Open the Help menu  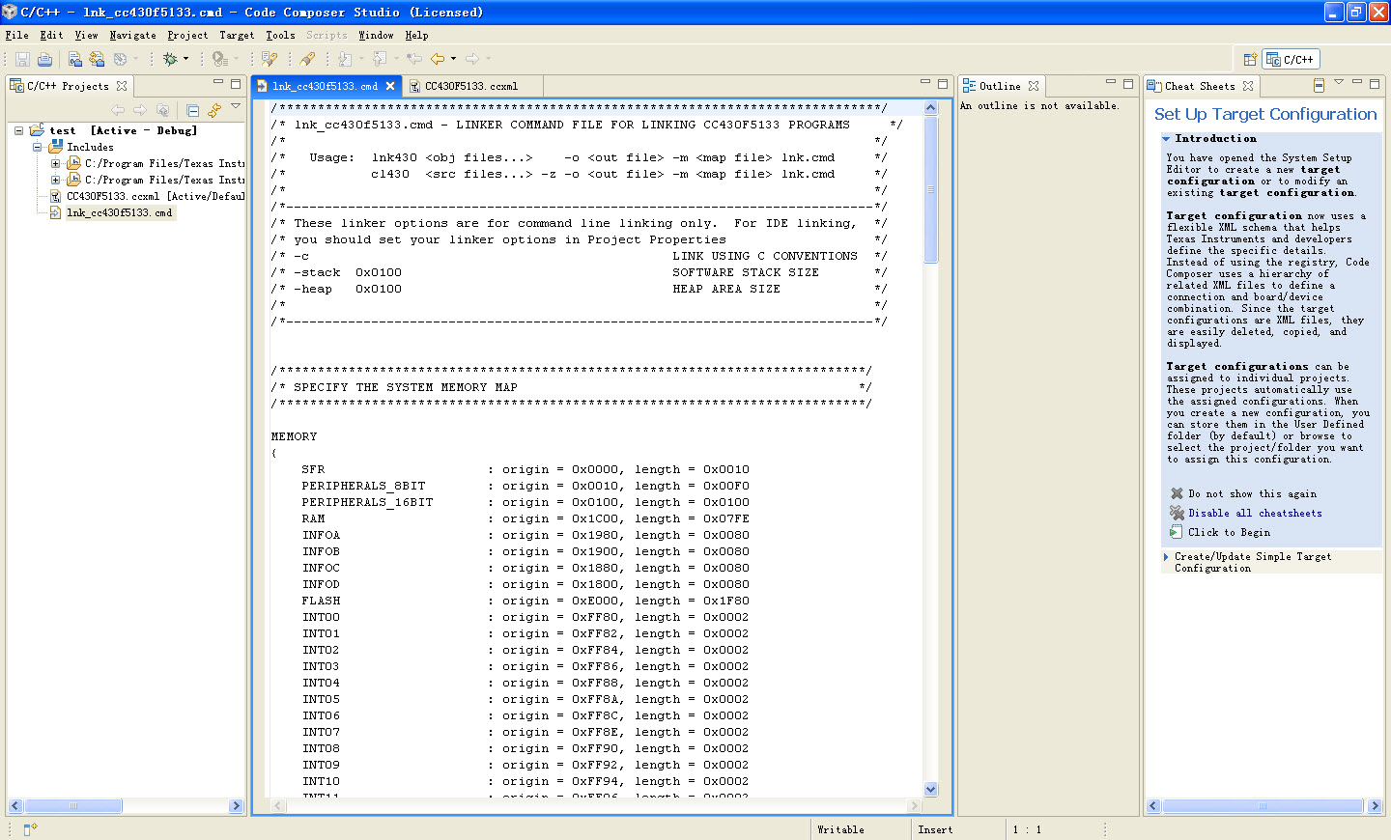coord(416,35)
